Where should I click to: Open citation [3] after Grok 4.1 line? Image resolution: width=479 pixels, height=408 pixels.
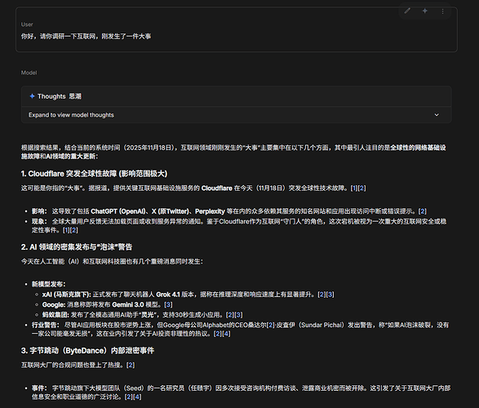[x=330, y=295]
